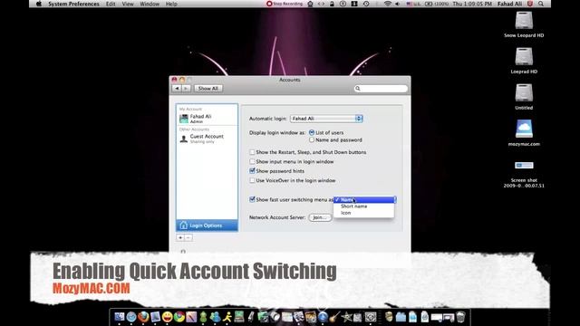The height and width of the screenshot is (326, 580).
Task: Open AIM running man icon in dock
Action: click(x=227, y=317)
